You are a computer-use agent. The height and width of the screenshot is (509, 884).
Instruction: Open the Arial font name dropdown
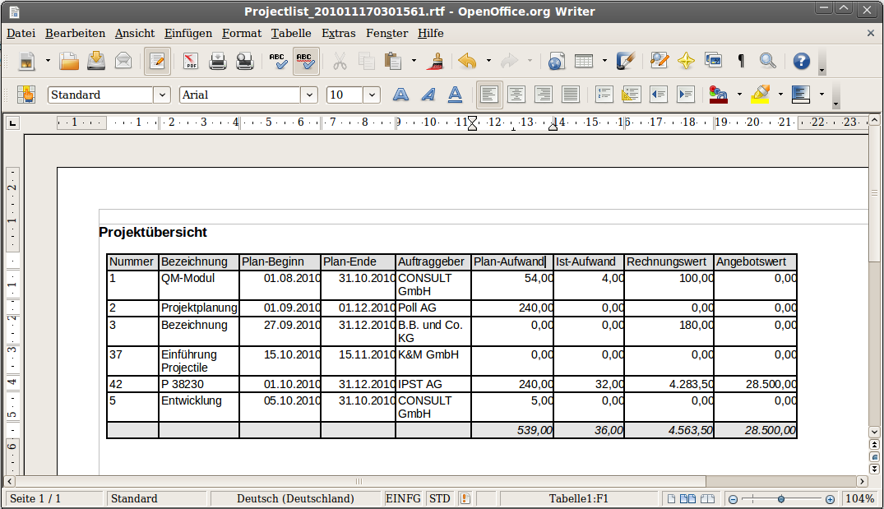click(308, 95)
